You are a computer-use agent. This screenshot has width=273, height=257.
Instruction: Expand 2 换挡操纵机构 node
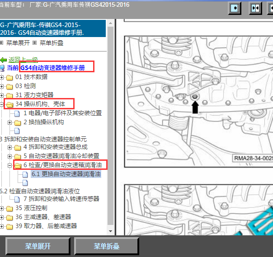pyautogui.click(x=10, y=122)
